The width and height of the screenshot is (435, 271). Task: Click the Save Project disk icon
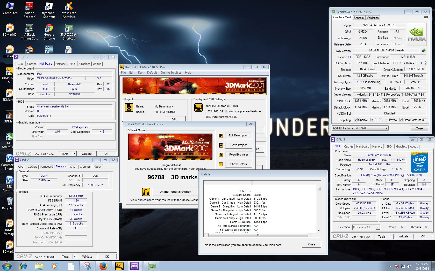point(221,145)
